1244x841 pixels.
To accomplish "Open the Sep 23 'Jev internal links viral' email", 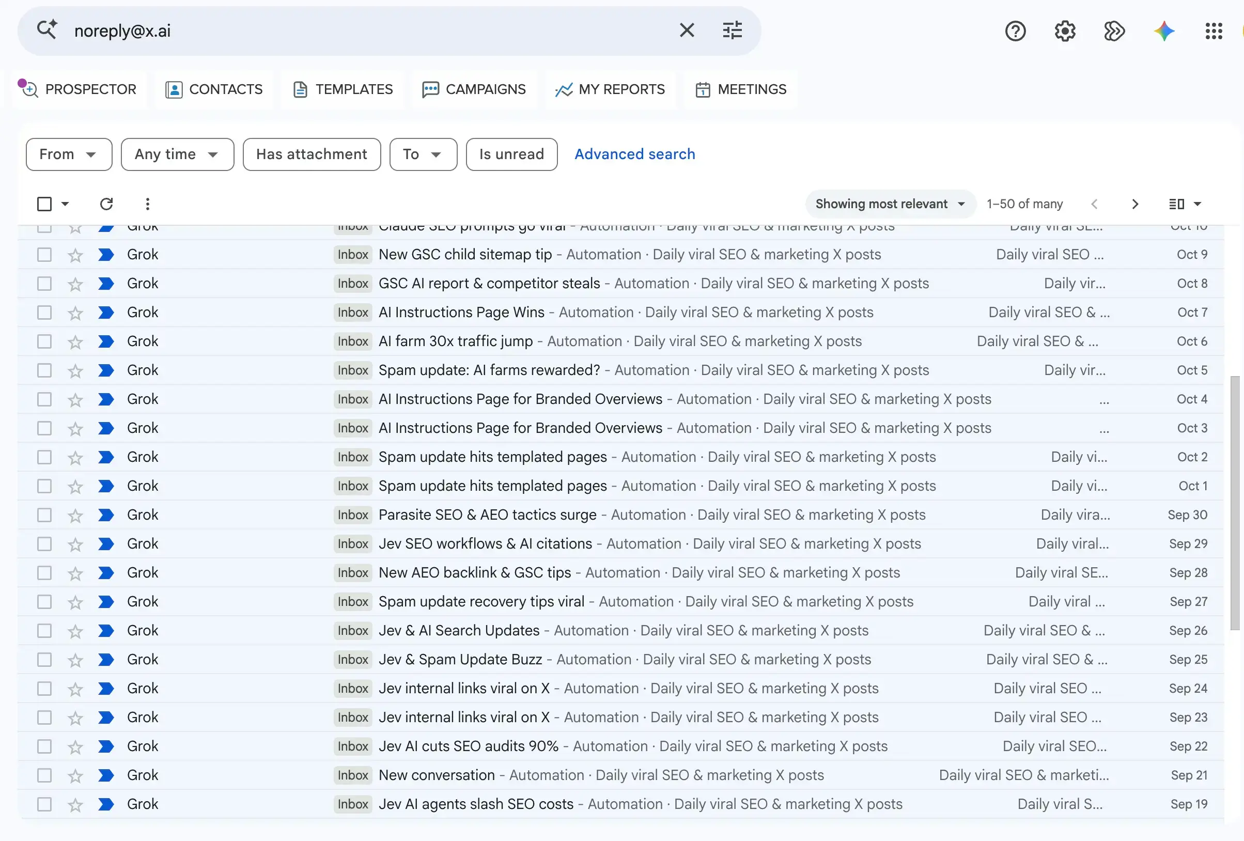I will (621, 718).
